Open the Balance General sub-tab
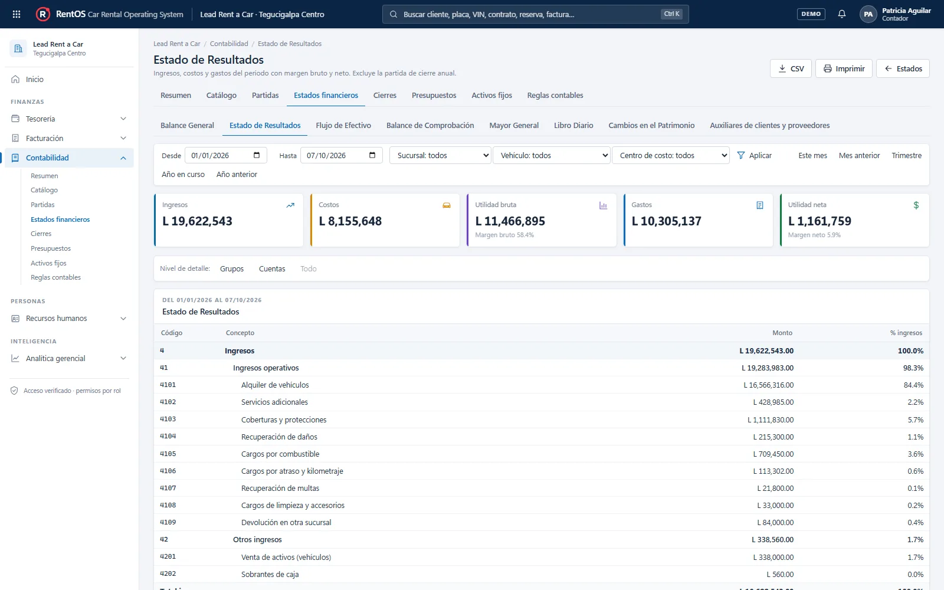 point(187,125)
